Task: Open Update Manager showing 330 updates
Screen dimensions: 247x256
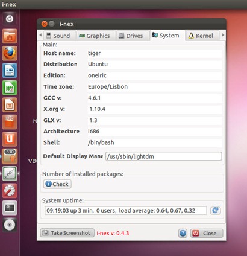Action: coord(10,156)
